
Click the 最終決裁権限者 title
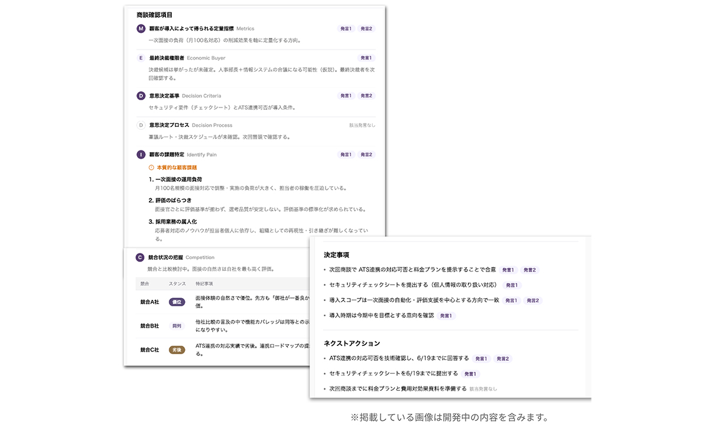click(167, 58)
